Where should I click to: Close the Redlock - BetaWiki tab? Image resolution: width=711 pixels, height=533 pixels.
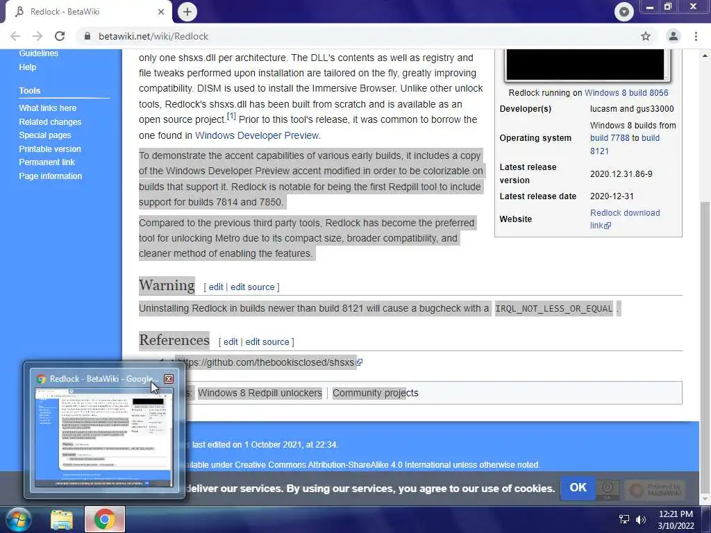click(x=161, y=12)
